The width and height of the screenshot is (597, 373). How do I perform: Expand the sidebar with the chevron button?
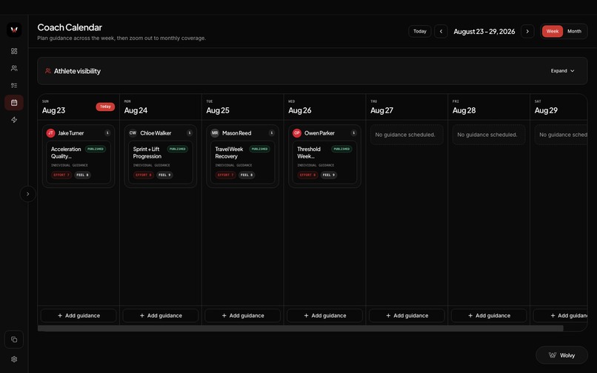(28, 194)
